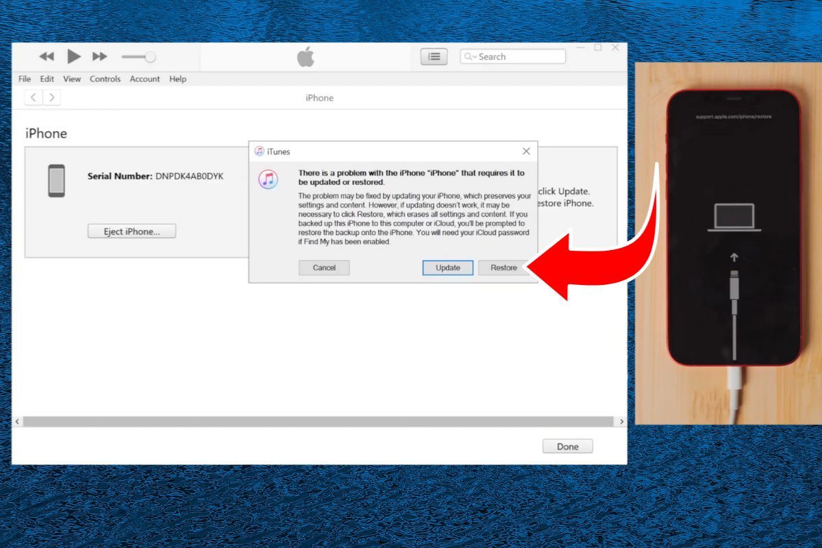822x548 pixels.
Task: Click the bold dialog problem message
Action: 412,178
